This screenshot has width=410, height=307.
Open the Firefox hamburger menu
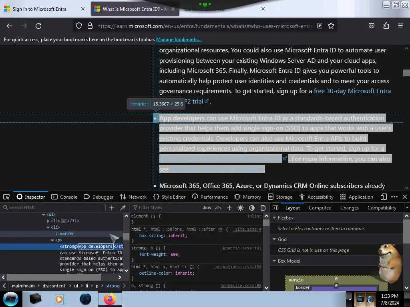point(400,26)
